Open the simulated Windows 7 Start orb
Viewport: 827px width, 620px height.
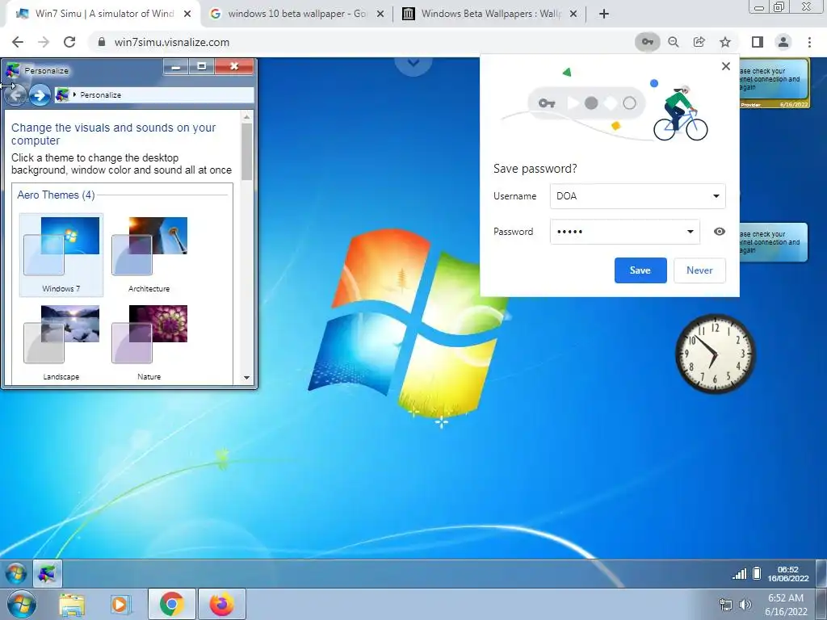tap(16, 574)
